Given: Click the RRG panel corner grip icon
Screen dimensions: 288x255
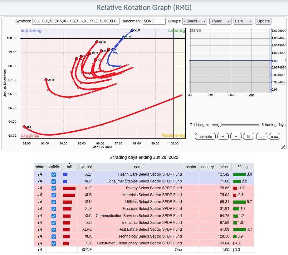Looking at the screenshot, I should click(x=283, y=147).
